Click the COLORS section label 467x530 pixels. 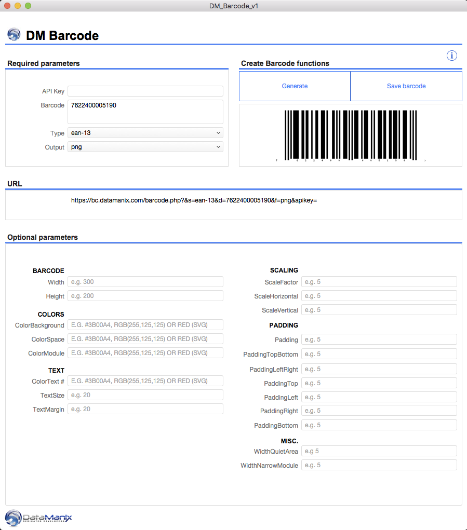coord(51,315)
